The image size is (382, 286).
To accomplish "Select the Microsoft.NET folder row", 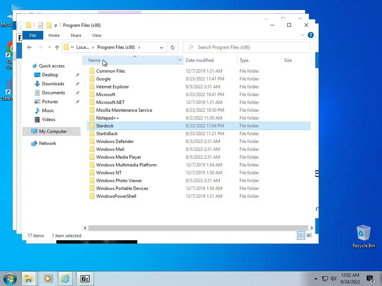I will pyautogui.click(x=199, y=102).
